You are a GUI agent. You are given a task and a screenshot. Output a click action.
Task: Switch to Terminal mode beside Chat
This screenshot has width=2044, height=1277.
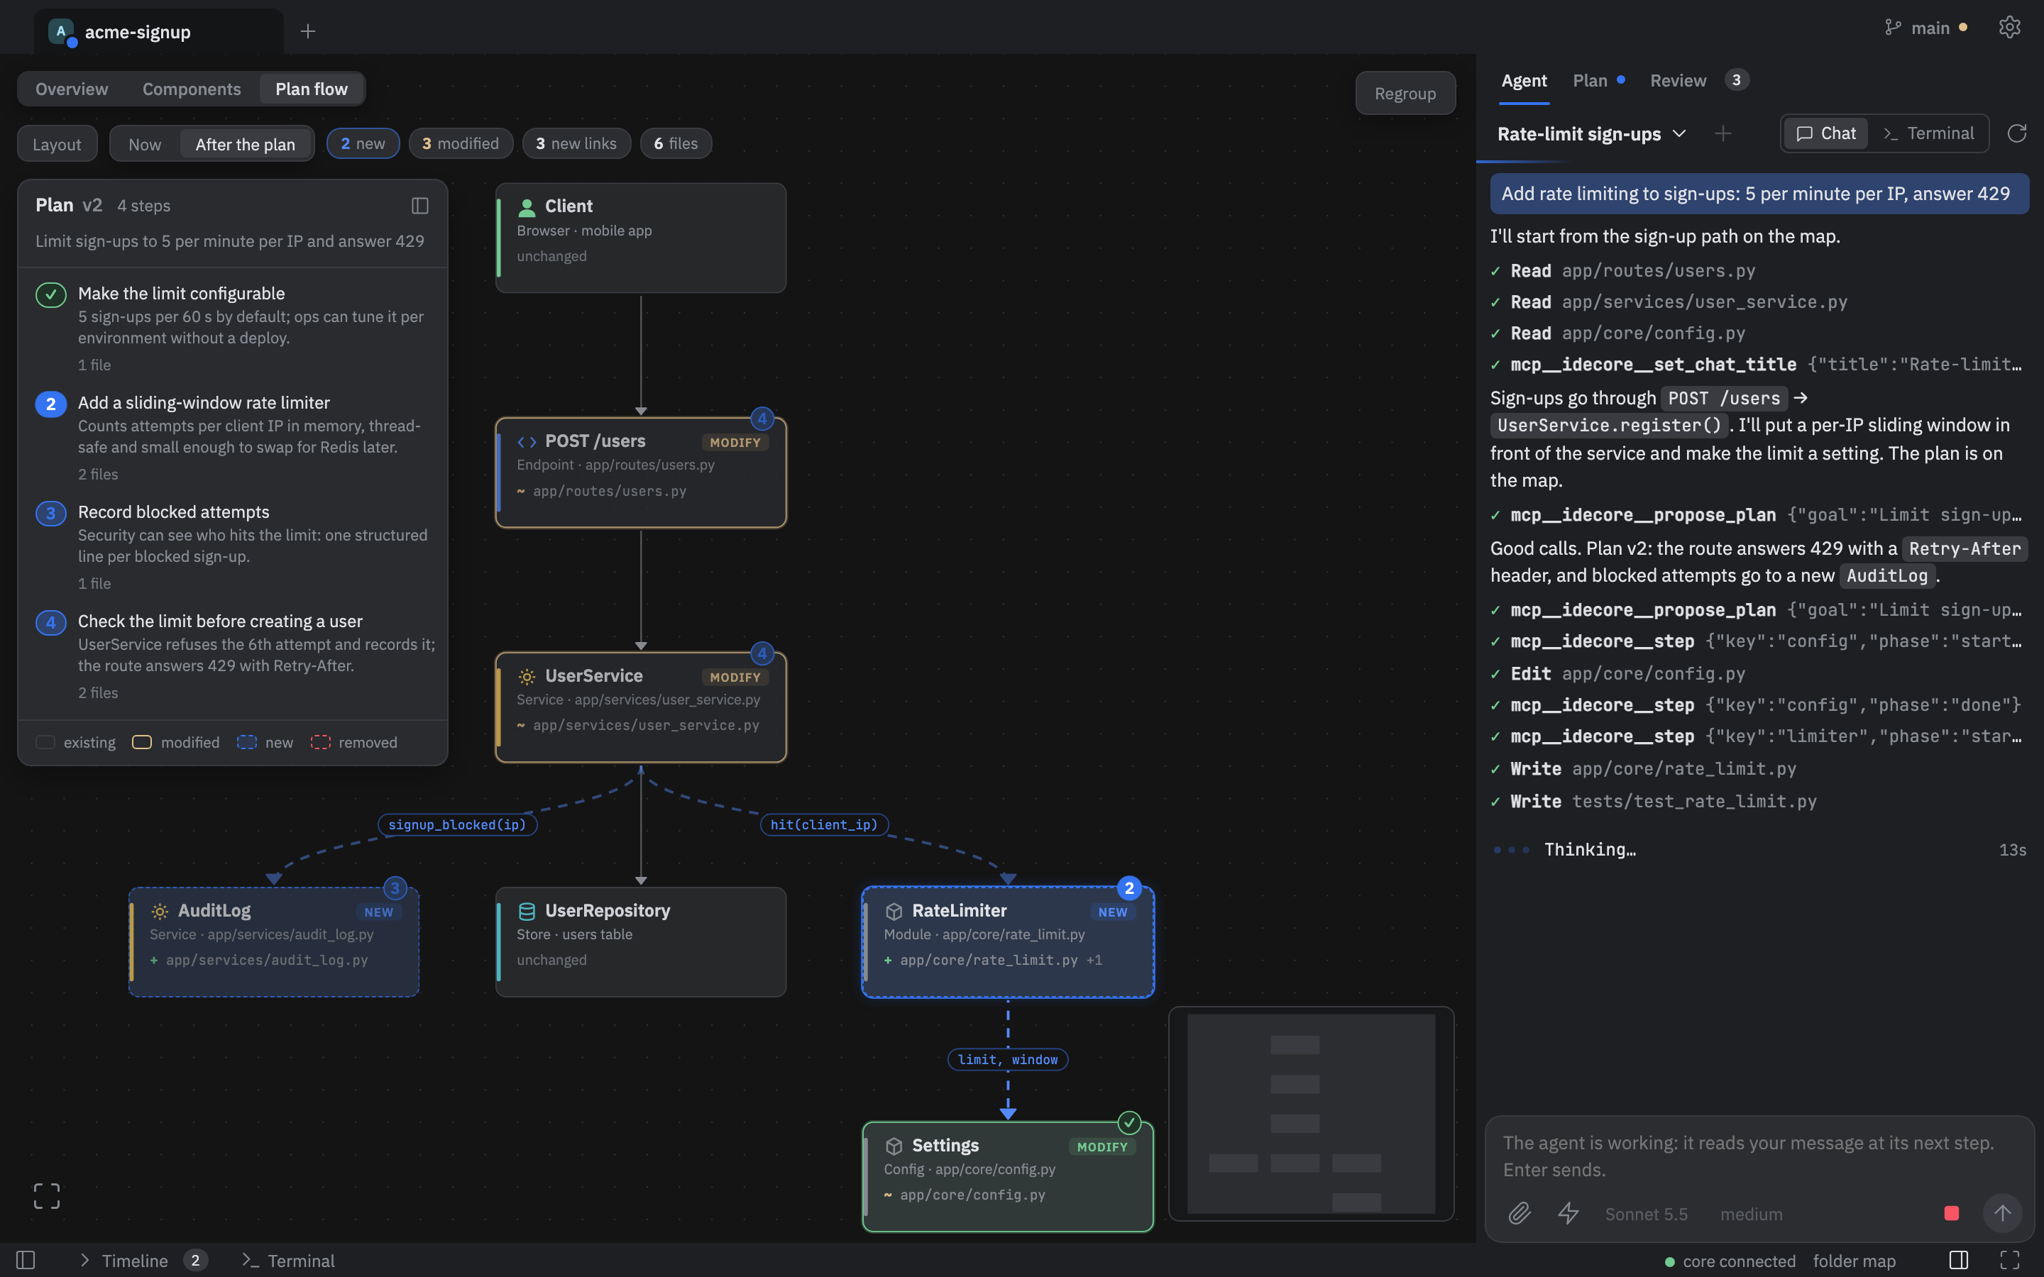point(1929,133)
